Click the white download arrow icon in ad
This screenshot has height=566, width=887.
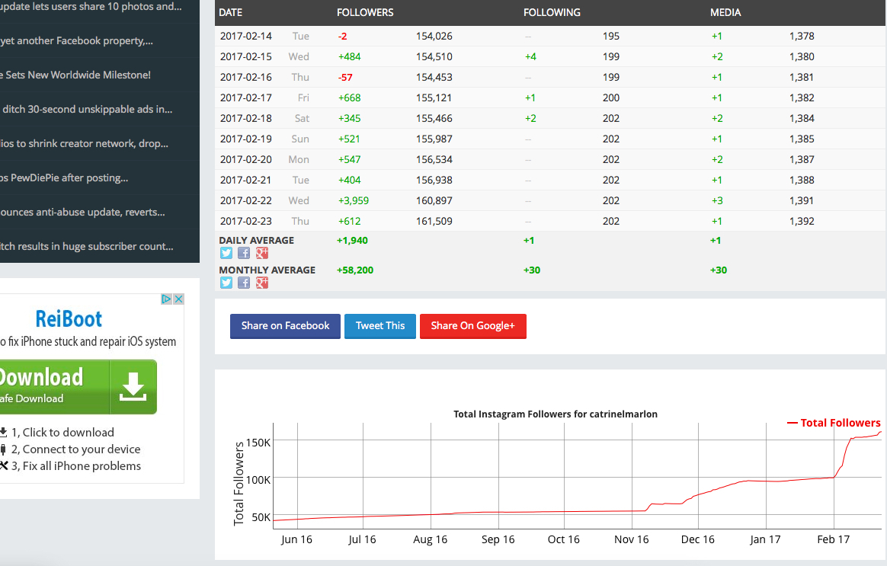pyautogui.click(x=133, y=387)
